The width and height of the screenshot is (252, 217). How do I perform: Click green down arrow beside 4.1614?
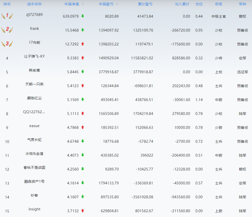83,183
